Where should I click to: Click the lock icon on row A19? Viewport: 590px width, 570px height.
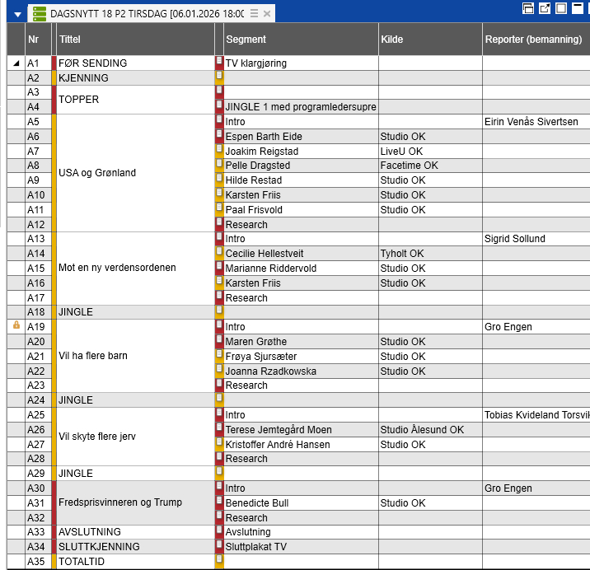pyautogui.click(x=16, y=326)
